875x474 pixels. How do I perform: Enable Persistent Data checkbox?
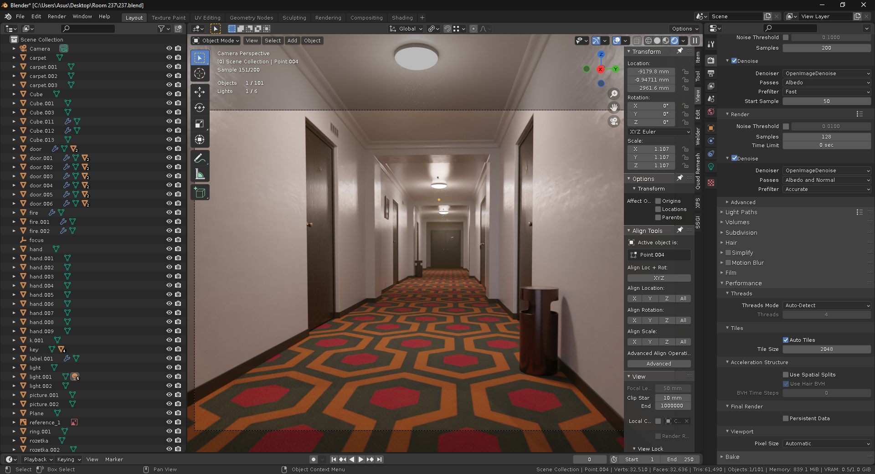tap(786, 418)
